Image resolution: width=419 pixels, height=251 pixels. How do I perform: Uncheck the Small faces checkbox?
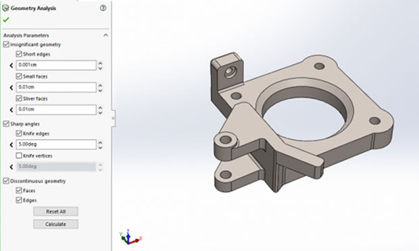19,76
